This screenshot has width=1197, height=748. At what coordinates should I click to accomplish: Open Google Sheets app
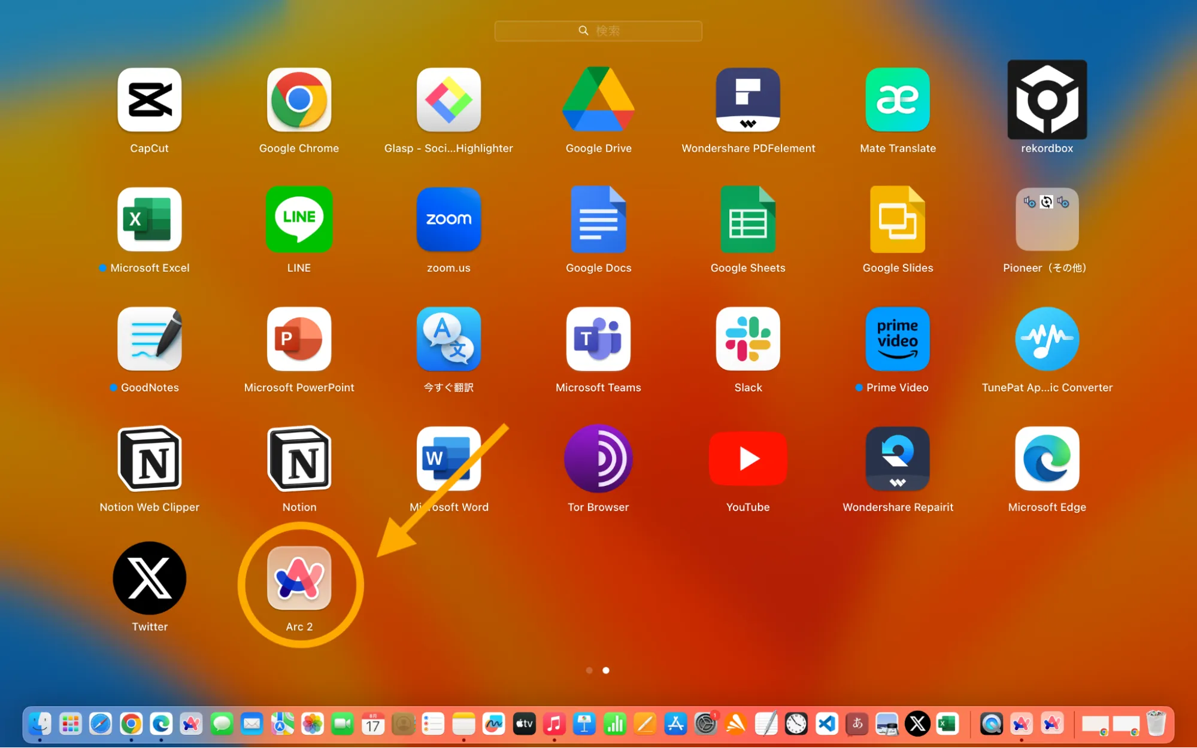coord(748,220)
